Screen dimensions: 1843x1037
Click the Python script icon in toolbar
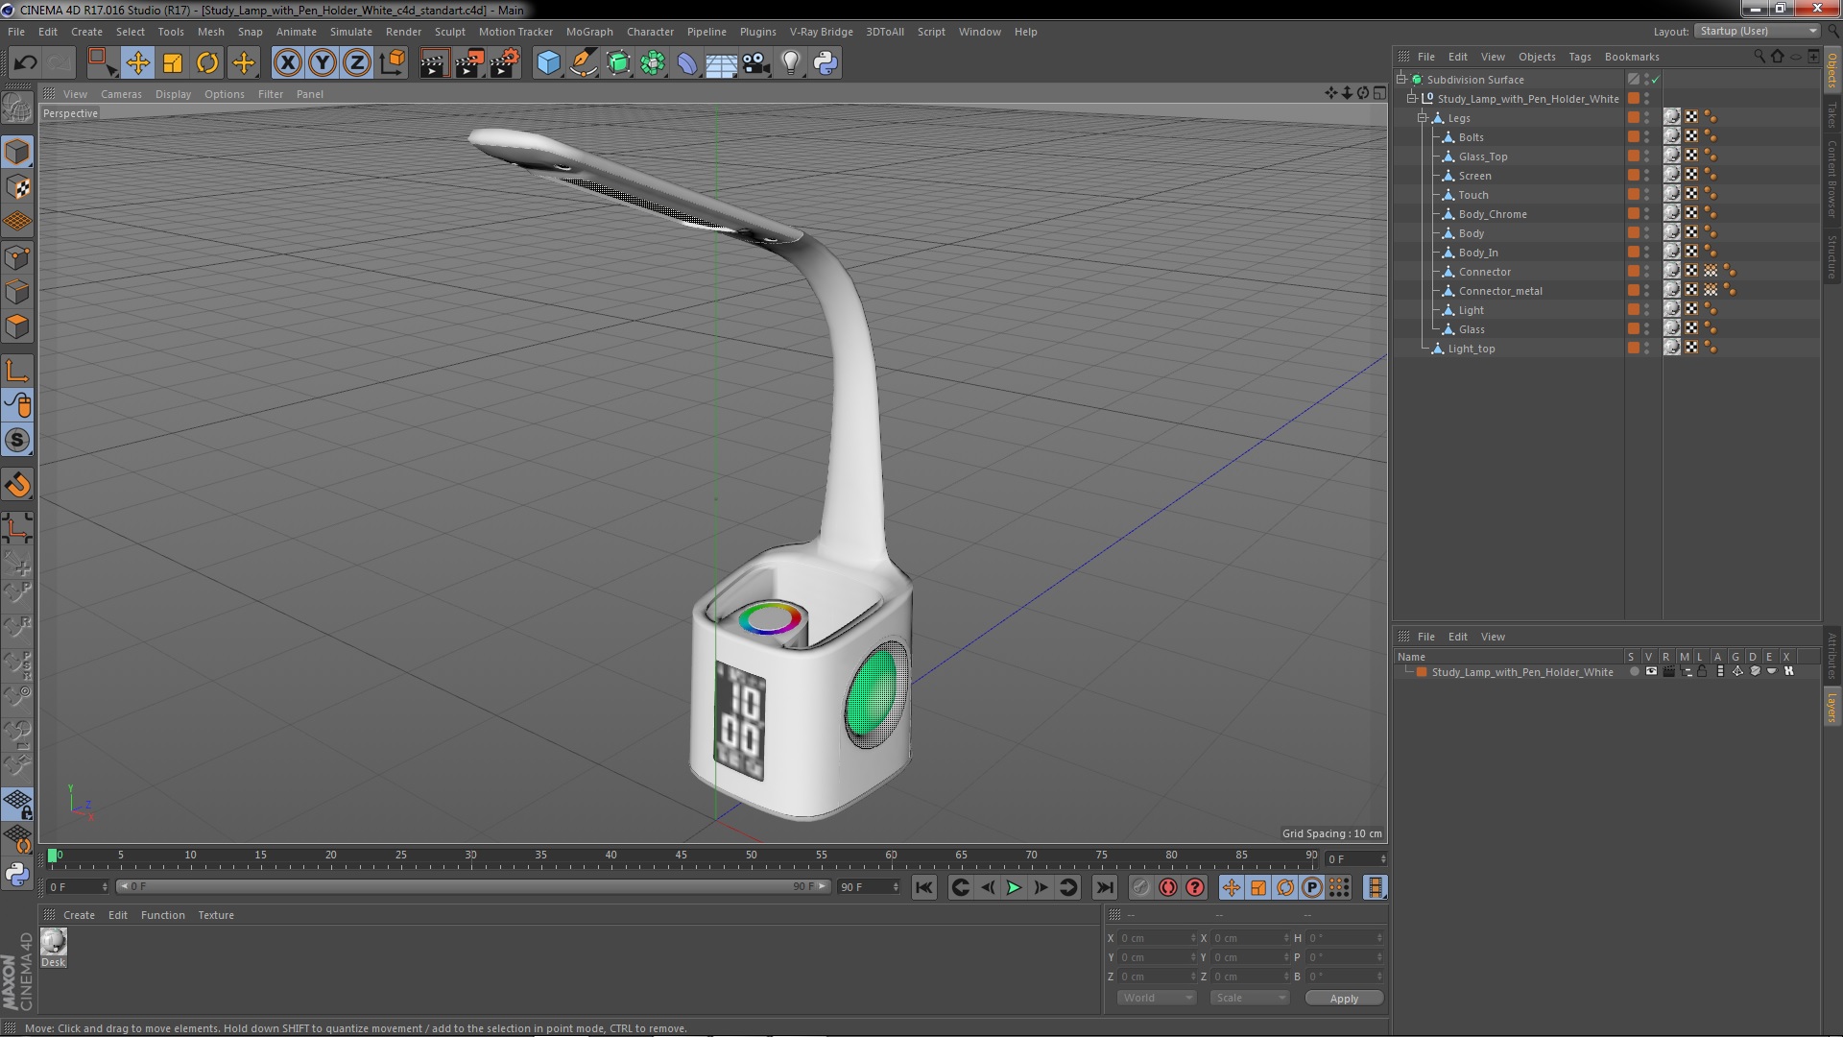click(826, 63)
